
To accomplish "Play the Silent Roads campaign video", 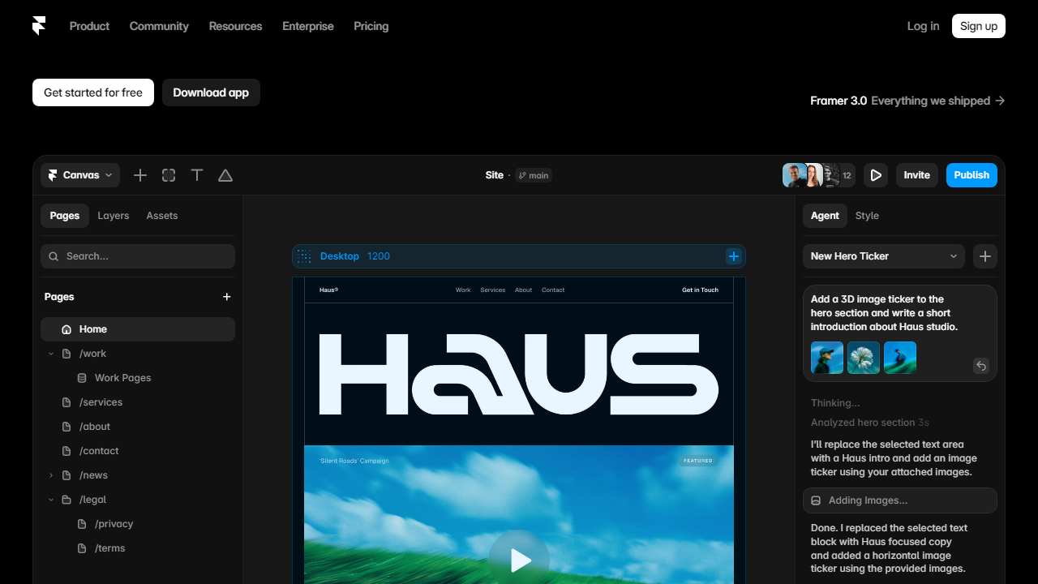I will (x=519, y=560).
